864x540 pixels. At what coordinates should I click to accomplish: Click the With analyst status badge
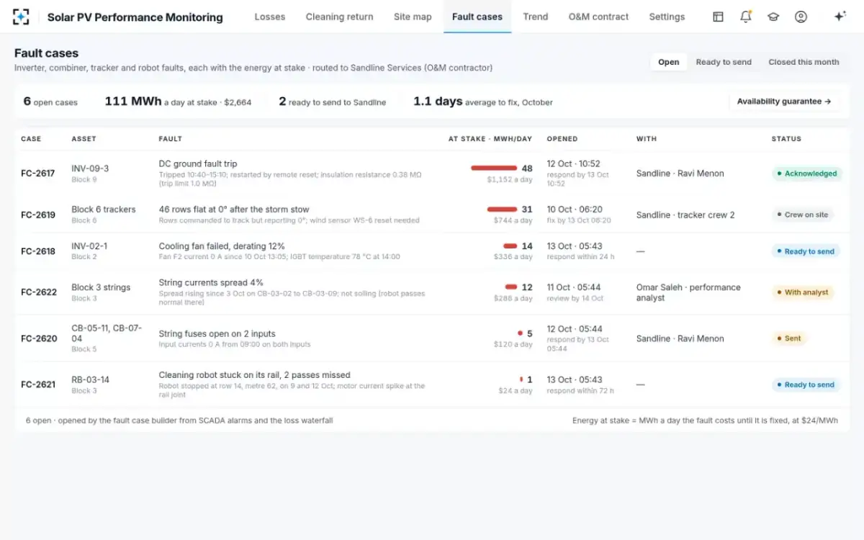[802, 292]
